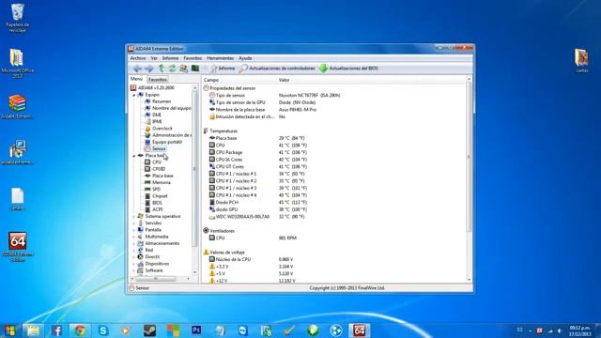Screen dimensions: 601x338
Task: Collapse the Placa base tree node
Action: click(x=134, y=156)
